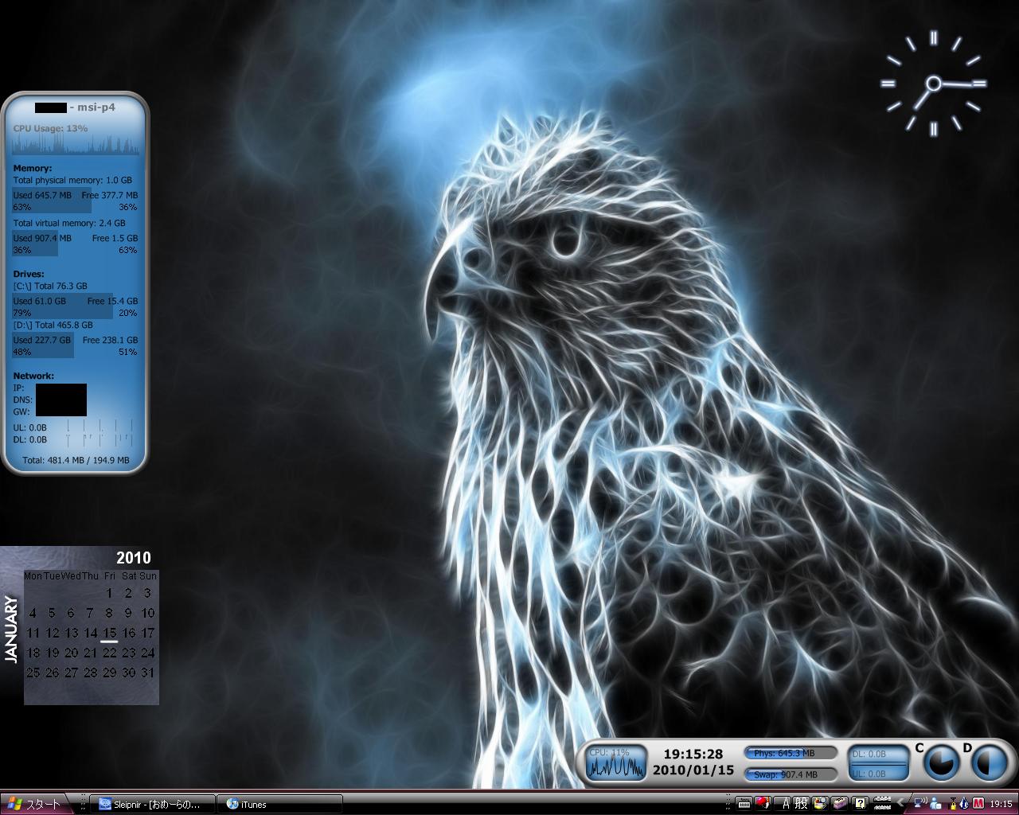Click the CPU 11% graph in the bottom widget
The height and width of the screenshot is (815, 1019).
coord(615,762)
